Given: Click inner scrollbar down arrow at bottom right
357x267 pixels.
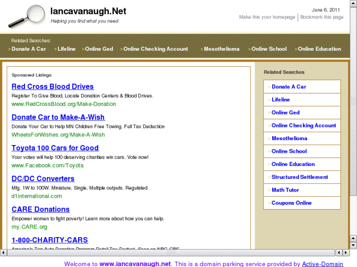Looking at the screenshot, I should 353,245.
